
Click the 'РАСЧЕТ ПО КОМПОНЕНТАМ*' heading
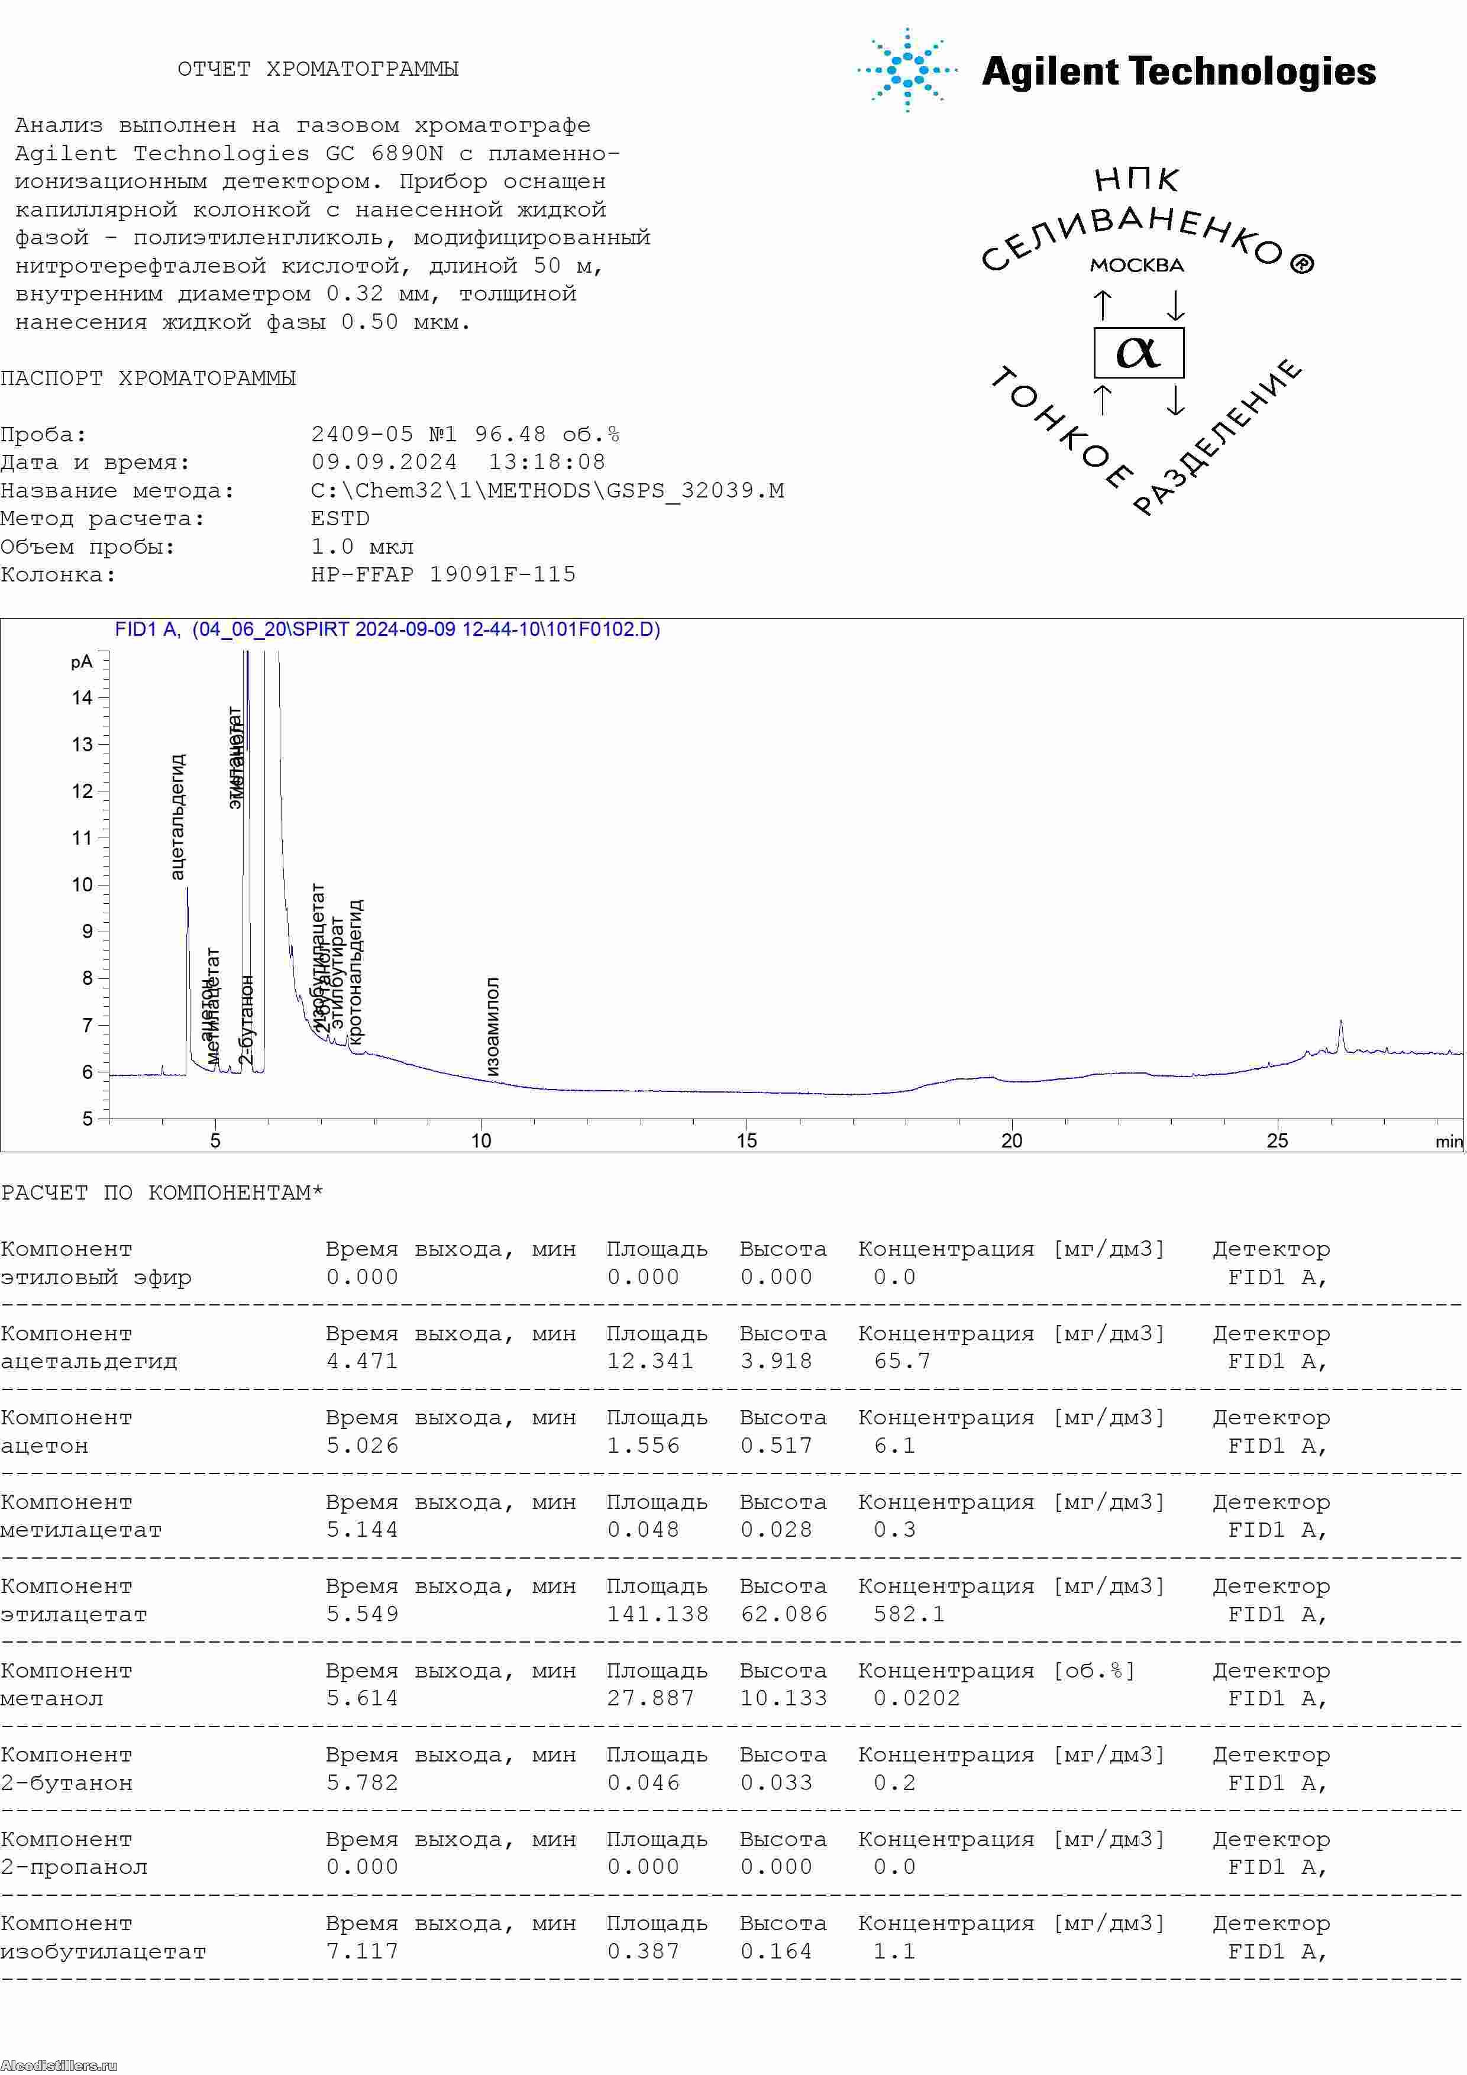162,1193
